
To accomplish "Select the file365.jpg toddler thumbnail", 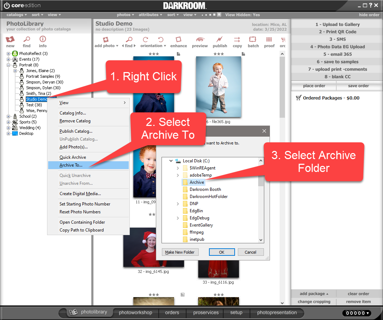I will coord(218,87).
